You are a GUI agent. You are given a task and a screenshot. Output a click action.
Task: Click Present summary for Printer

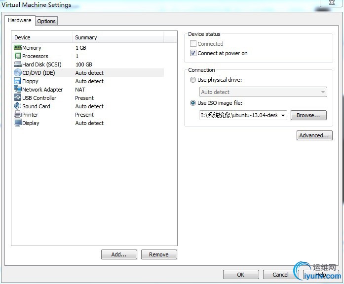(x=84, y=114)
